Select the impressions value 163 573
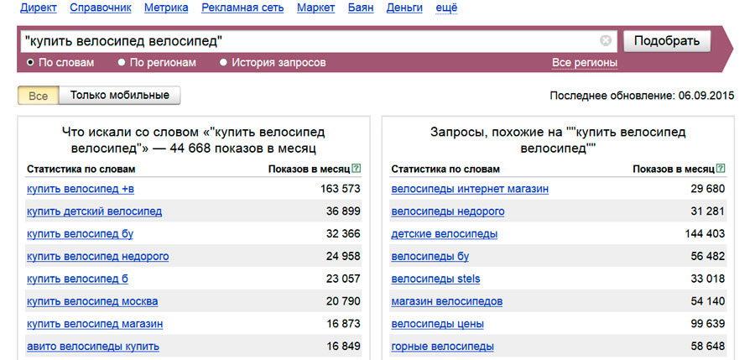This screenshot has height=360, width=755. (x=340, y=189)
